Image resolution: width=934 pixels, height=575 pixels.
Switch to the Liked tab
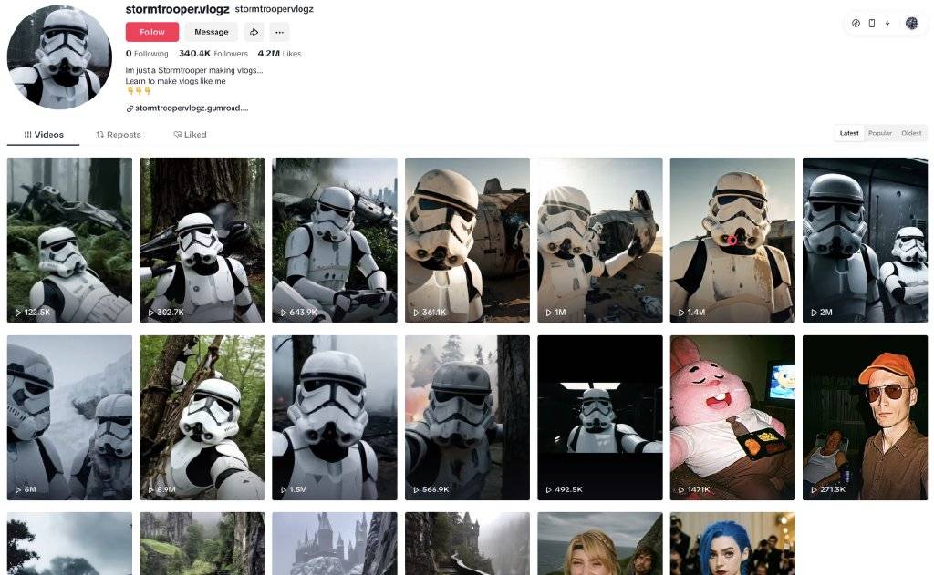pyautogui.click(x=190, y=135)
